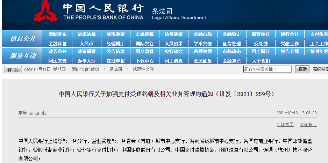Open 下载中心 page
The width and height of the screenshot is (328, 163).
tap(144, 61)
